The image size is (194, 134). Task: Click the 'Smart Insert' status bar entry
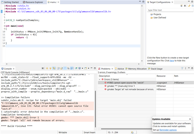[x=89, y=132]
